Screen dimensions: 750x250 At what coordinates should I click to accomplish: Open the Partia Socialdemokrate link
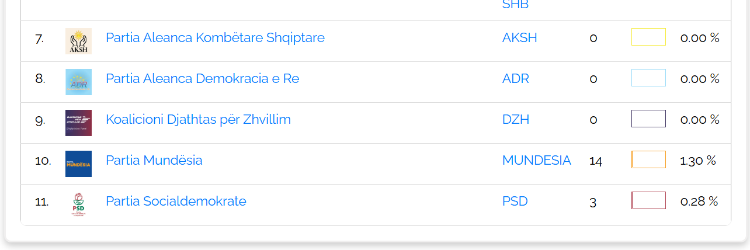pos(176,201)
